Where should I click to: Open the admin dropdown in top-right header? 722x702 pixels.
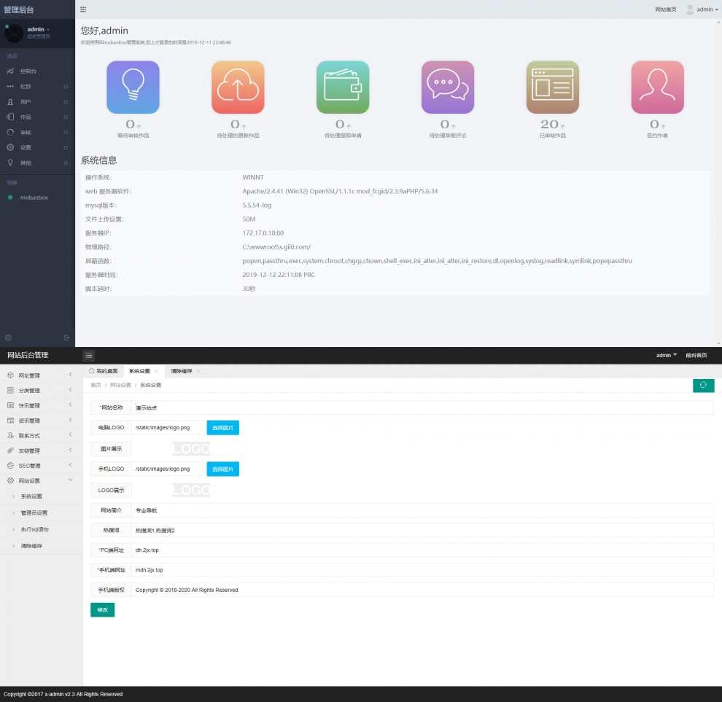tap(702, 9)
